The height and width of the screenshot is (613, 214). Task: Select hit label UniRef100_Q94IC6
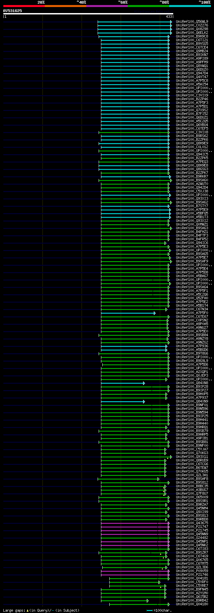tap(192, 243)
